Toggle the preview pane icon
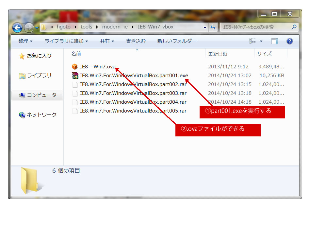 pyautogui.click(x=275, y=41)
